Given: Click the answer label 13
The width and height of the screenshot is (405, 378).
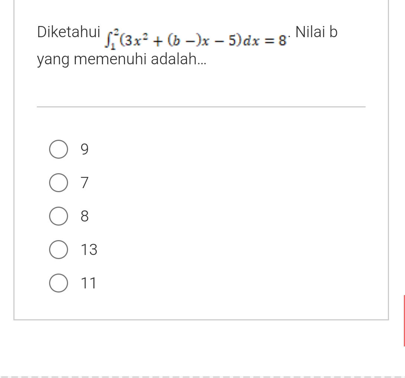Looking at the screenshot, I should coord(89,249).
